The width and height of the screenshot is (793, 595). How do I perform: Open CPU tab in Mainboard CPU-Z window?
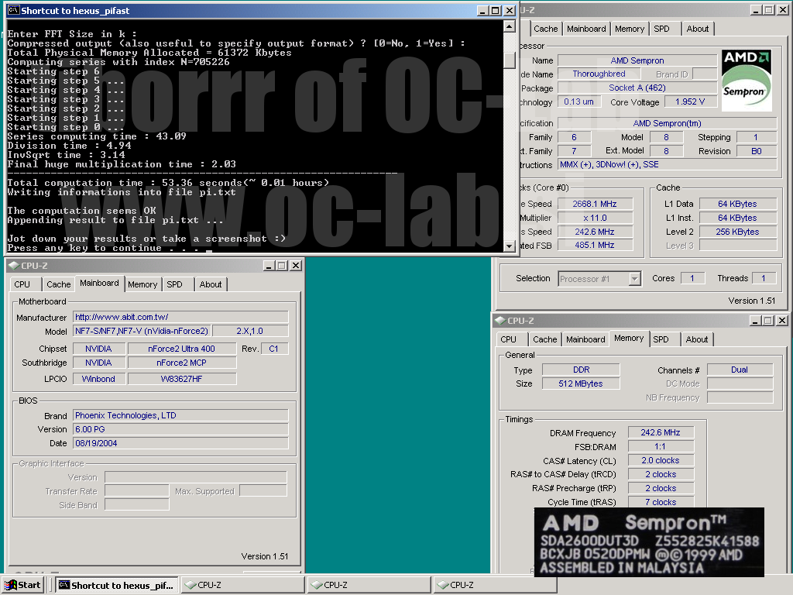(22, 284)
